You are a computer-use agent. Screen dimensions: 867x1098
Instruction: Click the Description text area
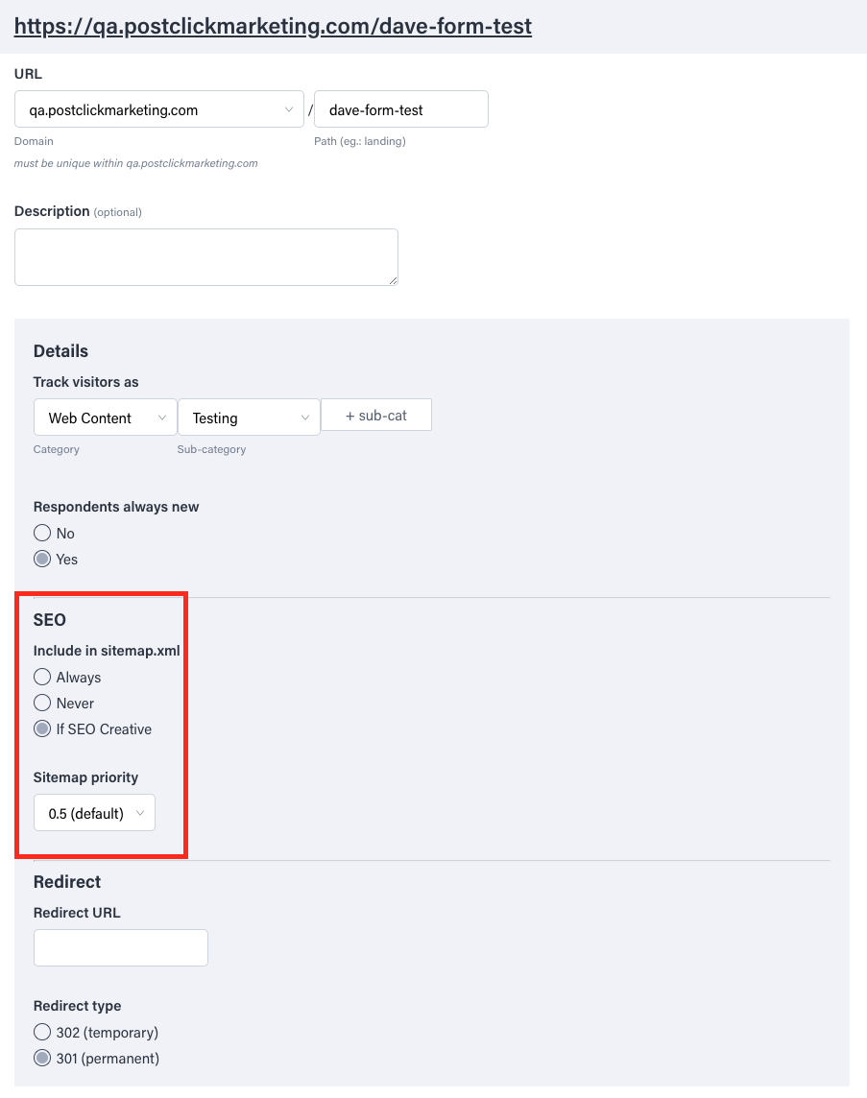[x=206, y=257]
